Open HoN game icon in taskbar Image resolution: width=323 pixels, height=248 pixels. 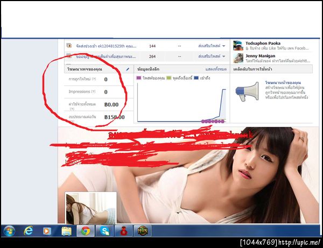coord(143,231)
